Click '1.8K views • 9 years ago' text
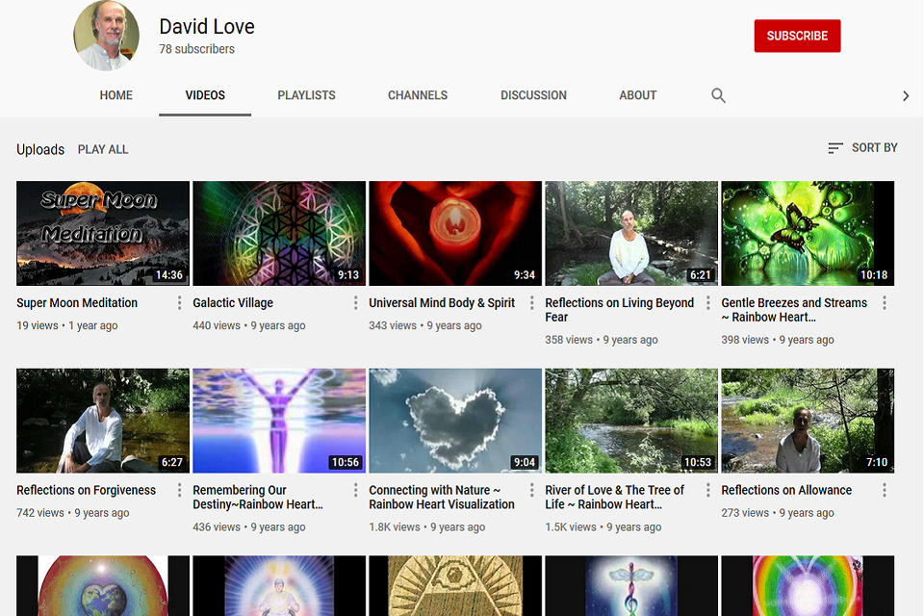Image resolution: width=924 pixels, height=616 pixels. (x=427, y=527)
